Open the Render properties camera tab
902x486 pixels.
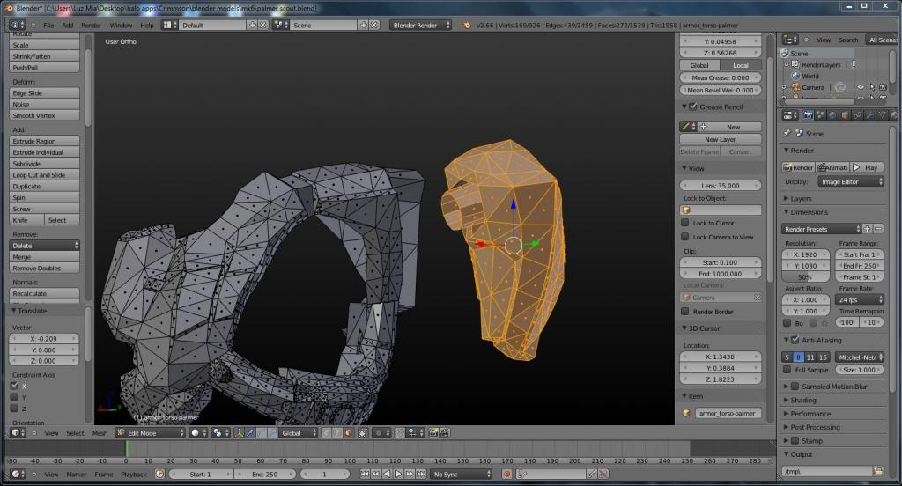808,115
